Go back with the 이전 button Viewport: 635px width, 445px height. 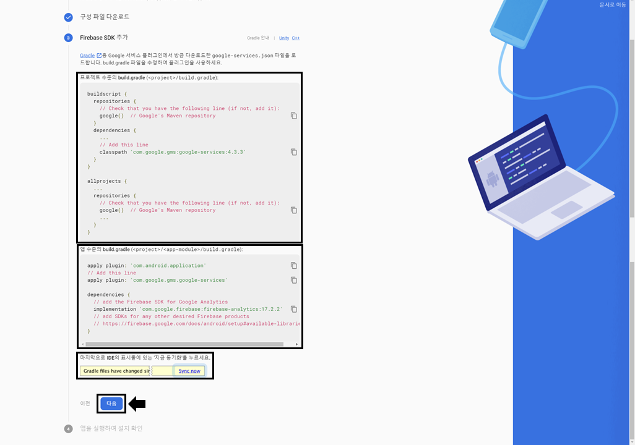85,404
